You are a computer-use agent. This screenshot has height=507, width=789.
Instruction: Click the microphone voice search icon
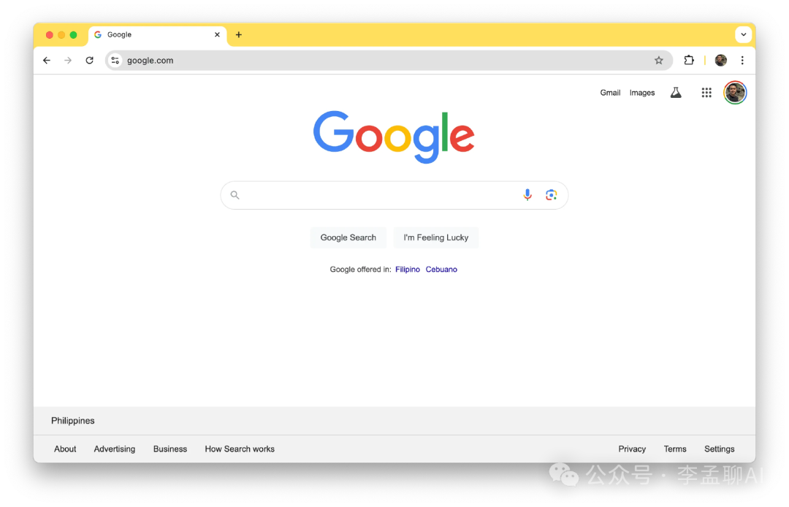(527, 194)
